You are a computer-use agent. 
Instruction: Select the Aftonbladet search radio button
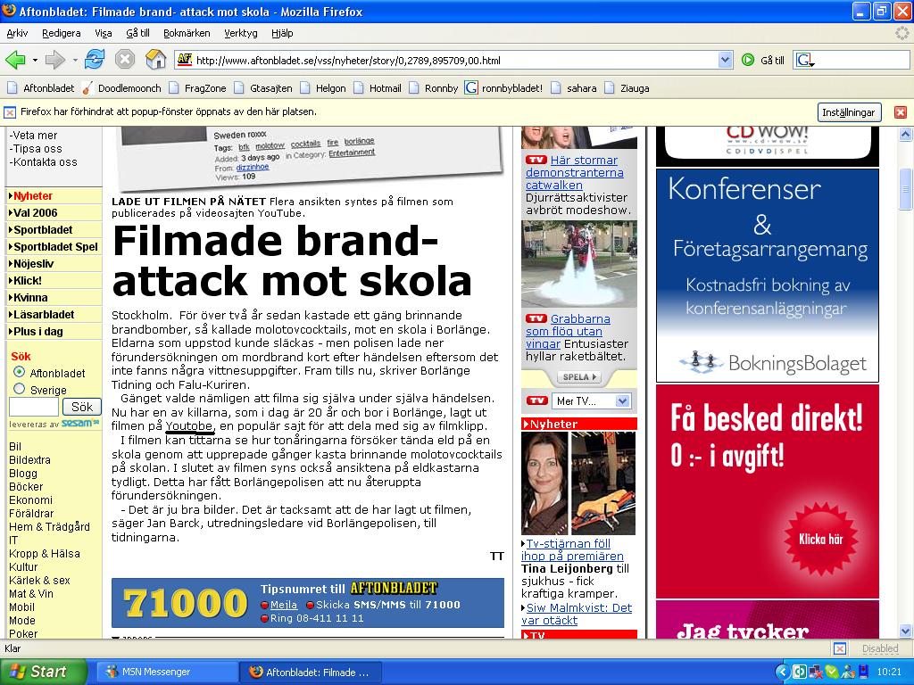tap(20, 372)
